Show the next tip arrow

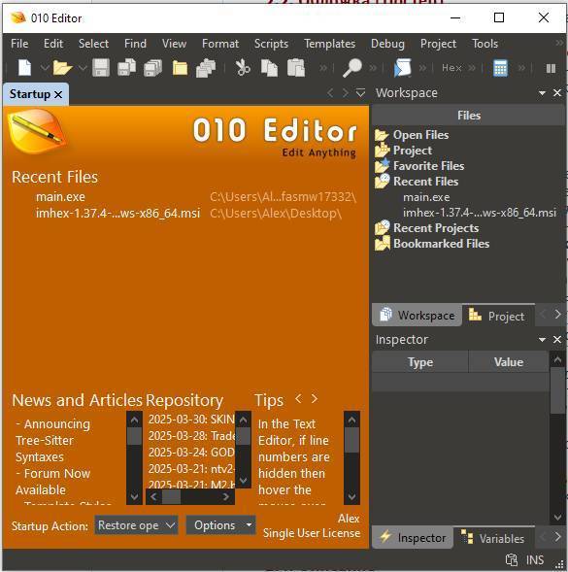click(314, 399)
